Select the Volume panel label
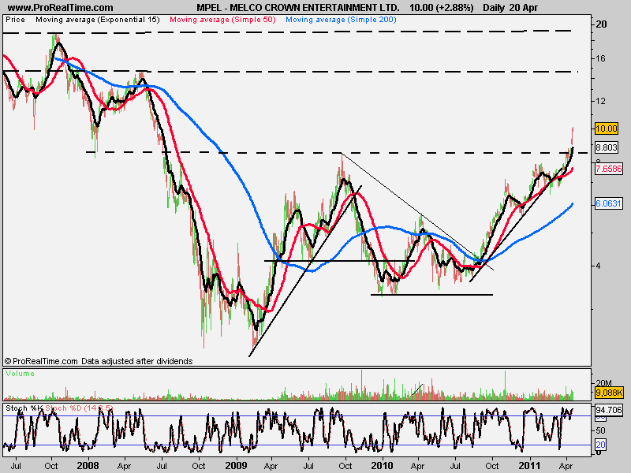631x473 pixels. 21,374
